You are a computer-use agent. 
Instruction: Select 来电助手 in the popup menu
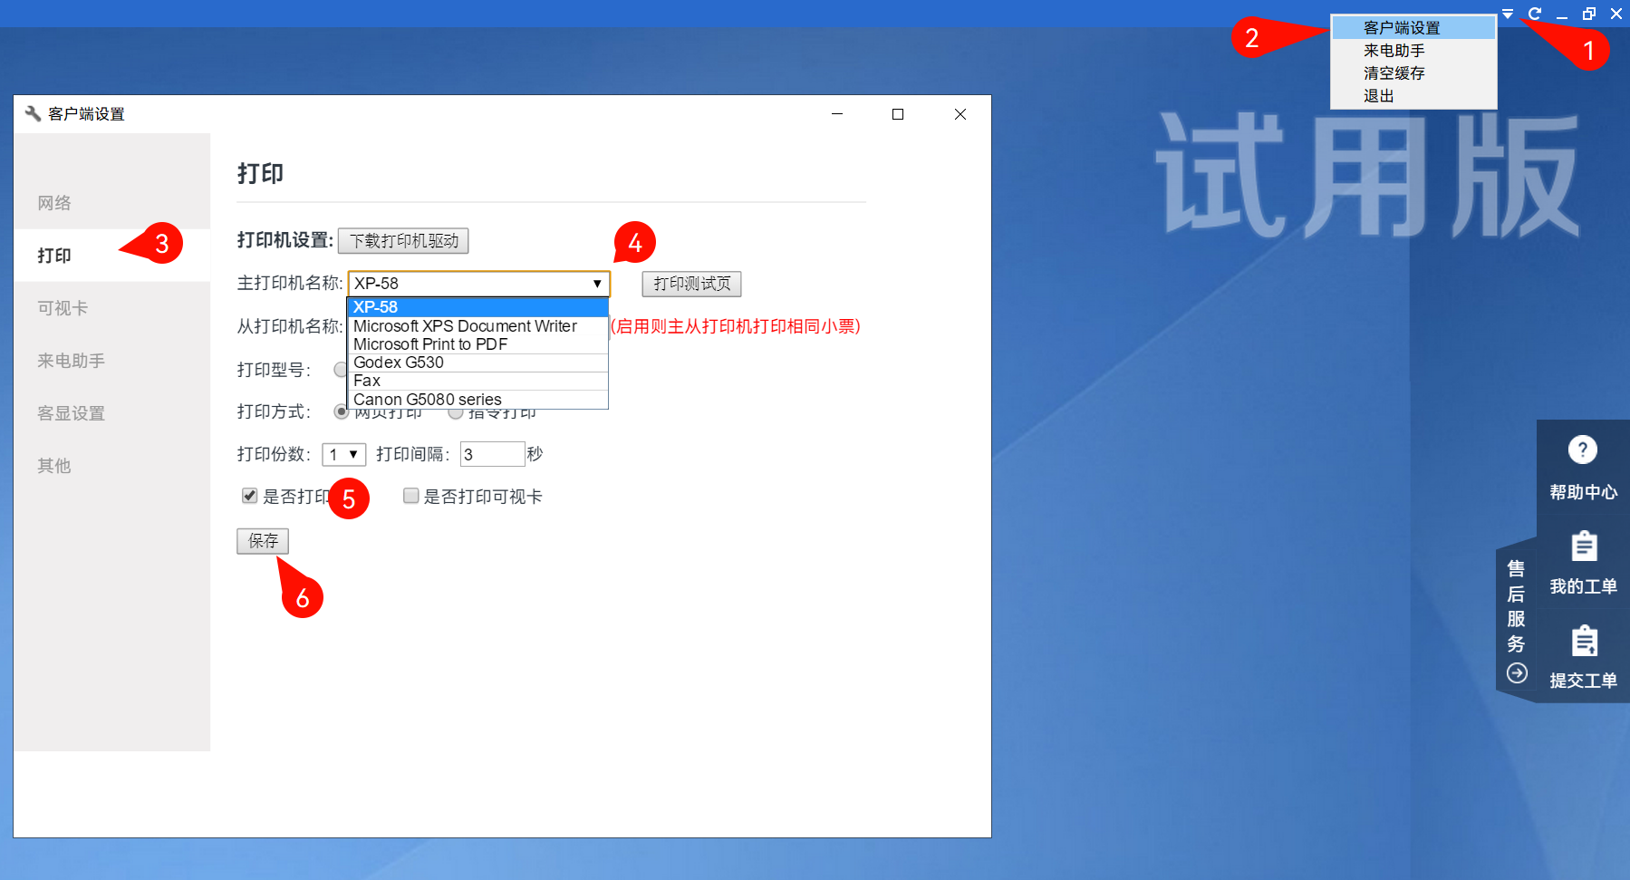point(1413,51)
